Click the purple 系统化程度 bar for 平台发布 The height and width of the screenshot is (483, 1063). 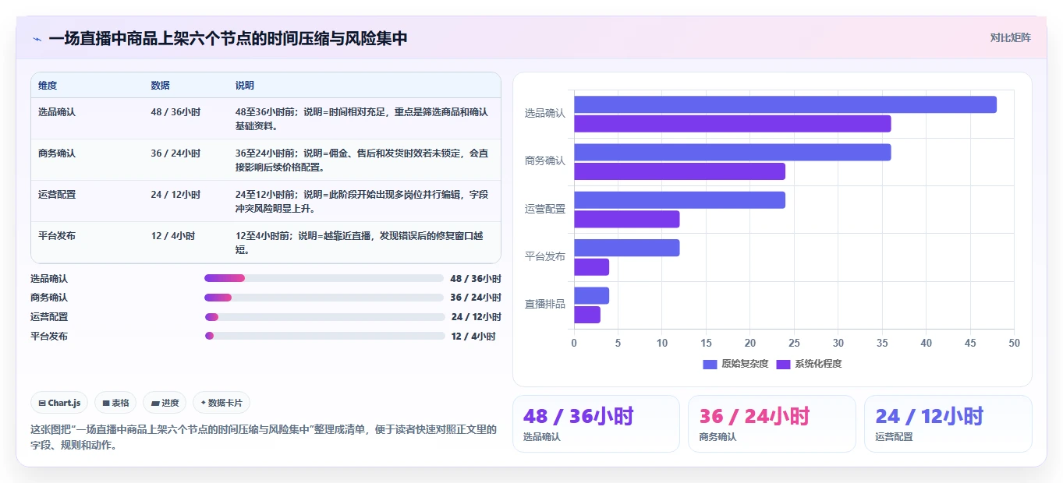tap(592, 267)
